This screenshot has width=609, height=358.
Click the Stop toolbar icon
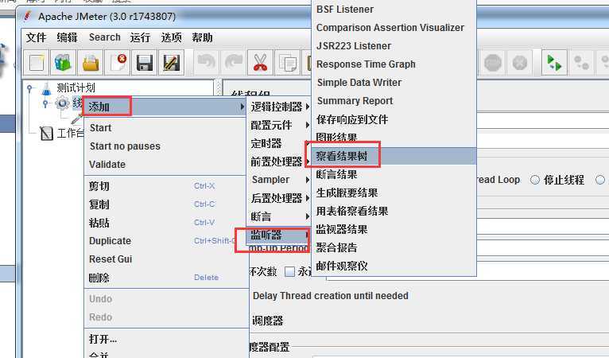tap(492, 63)
